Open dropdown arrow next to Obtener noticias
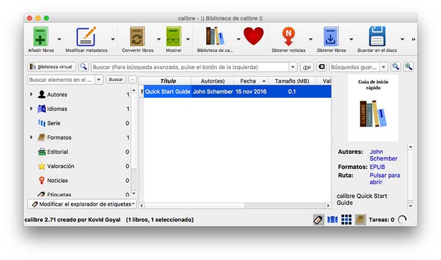This screenshot has width=441, height=260. [311, 39]
